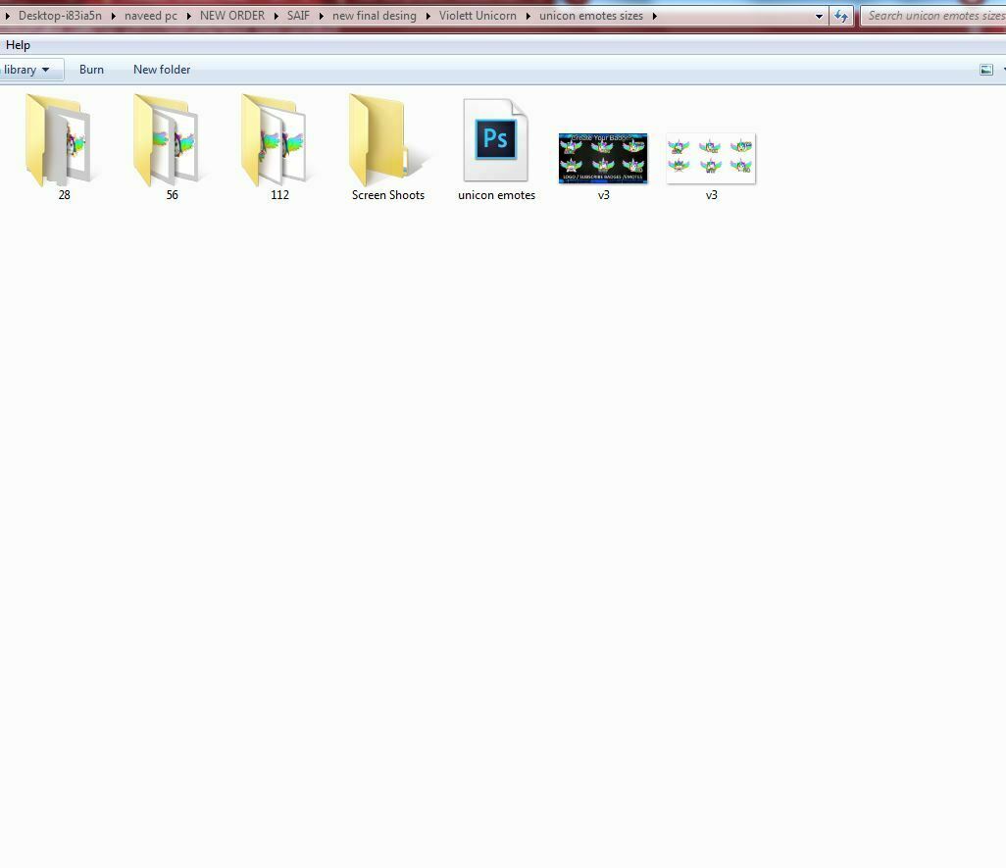Click the Refresh button beside address bar

point(840,16)
